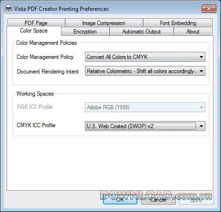Viewport: 221px width, 212px height.
Task: Click the RGB ICC Profile label
Action: [35, 107]
